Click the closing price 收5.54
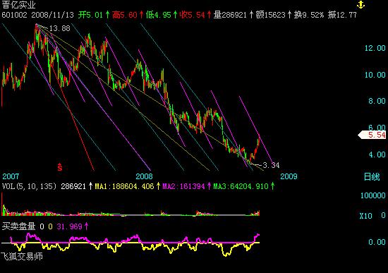 (x=193, y=15)
